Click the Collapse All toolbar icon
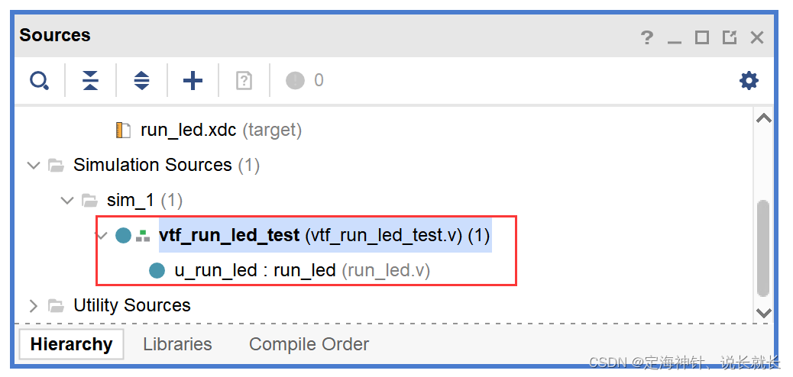This screenshot has height=377, width=793. point(90,80)
